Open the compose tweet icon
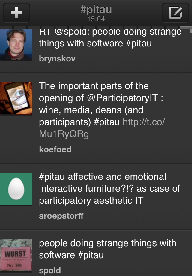This screenshot has width=192, height=276. coord(175,13)
